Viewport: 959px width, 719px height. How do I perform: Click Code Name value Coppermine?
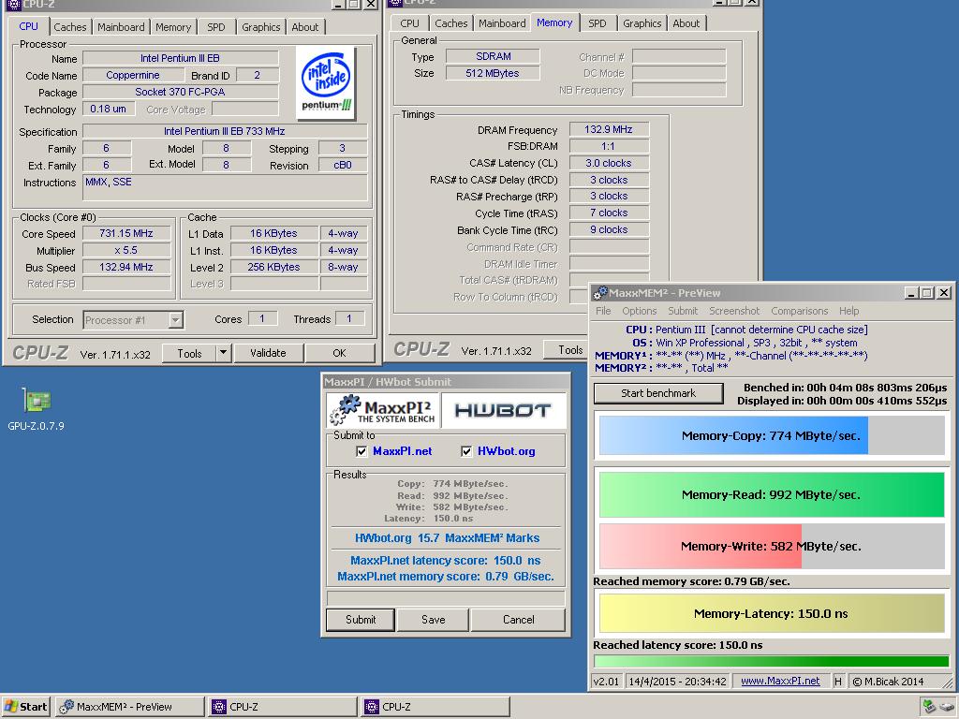point(133,75)
